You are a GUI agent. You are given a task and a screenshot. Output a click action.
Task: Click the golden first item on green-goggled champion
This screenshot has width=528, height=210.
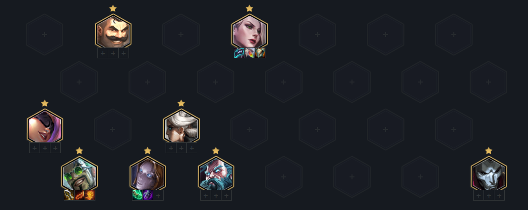[x=69, y=195]
